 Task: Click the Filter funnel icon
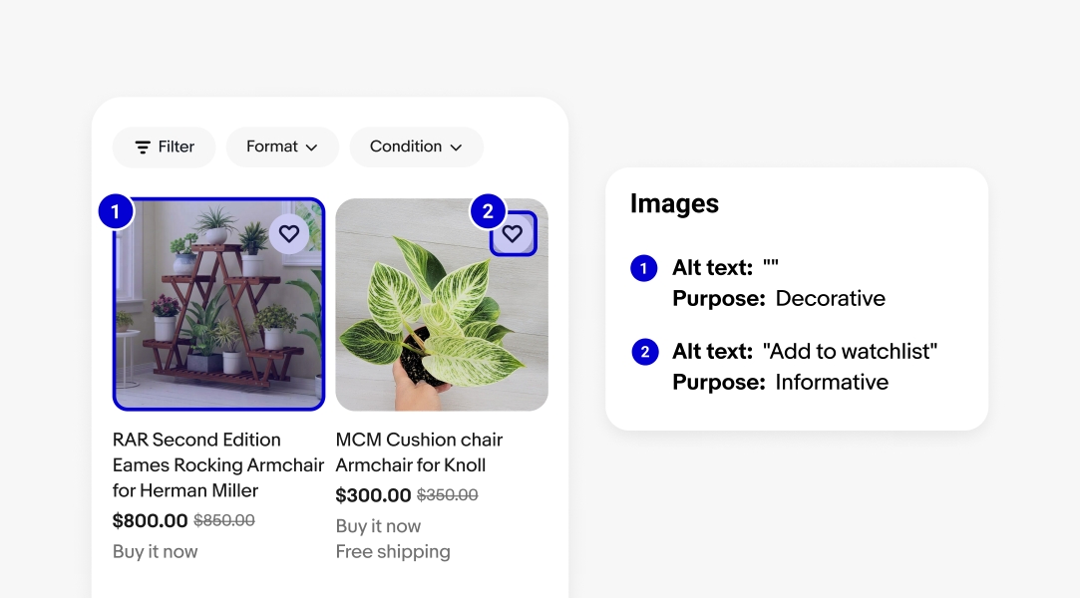point(143,147)
